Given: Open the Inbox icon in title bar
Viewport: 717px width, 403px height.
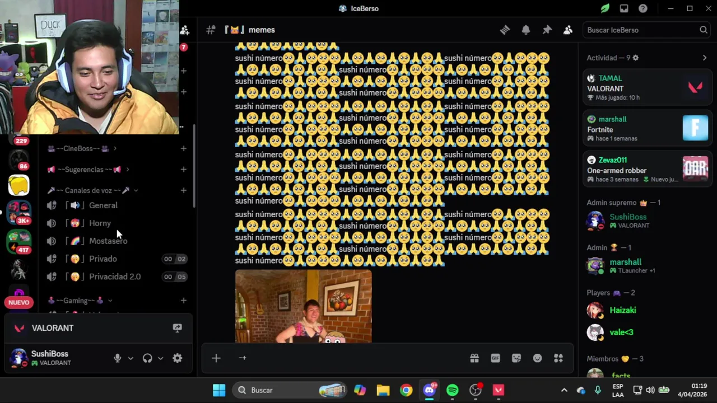Looking at the screenshot, I should tap(624, 8).
